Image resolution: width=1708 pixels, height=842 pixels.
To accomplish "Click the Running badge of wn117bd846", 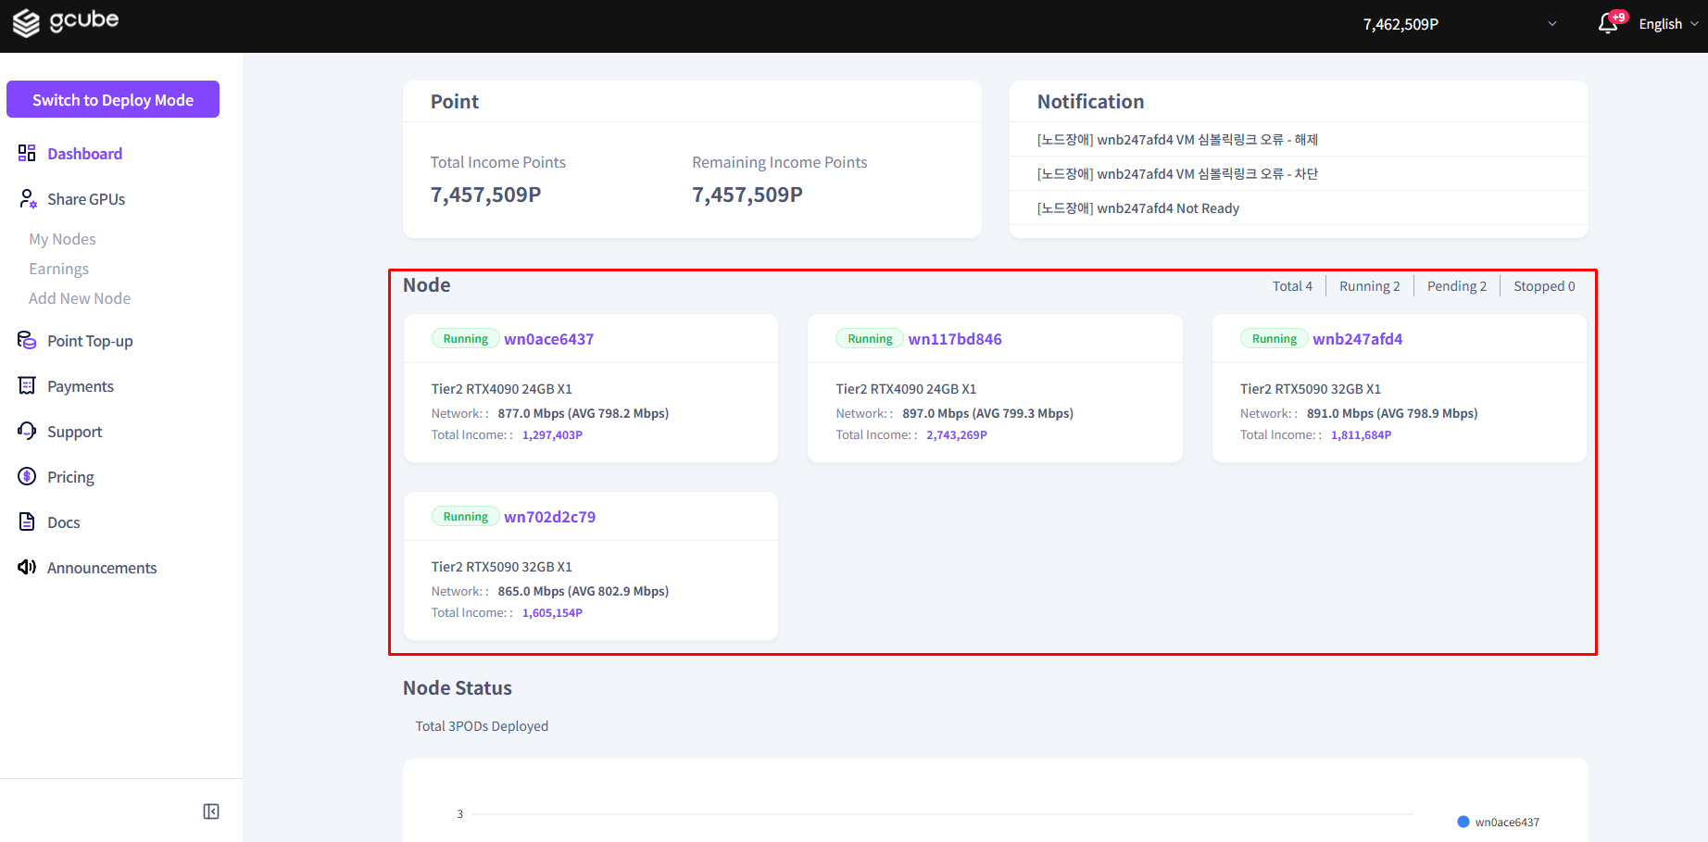I will tap(870, 339).
